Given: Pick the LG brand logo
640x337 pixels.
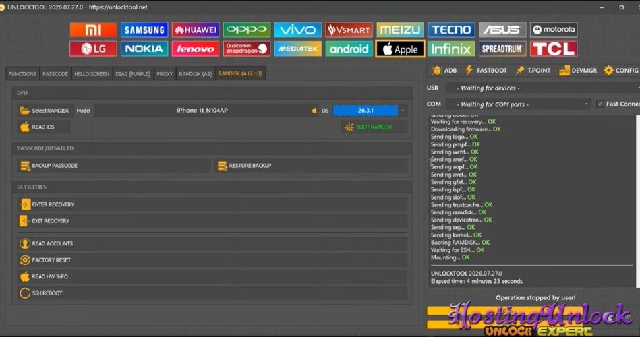Looking at the screenshot, I should coord(93,49).
